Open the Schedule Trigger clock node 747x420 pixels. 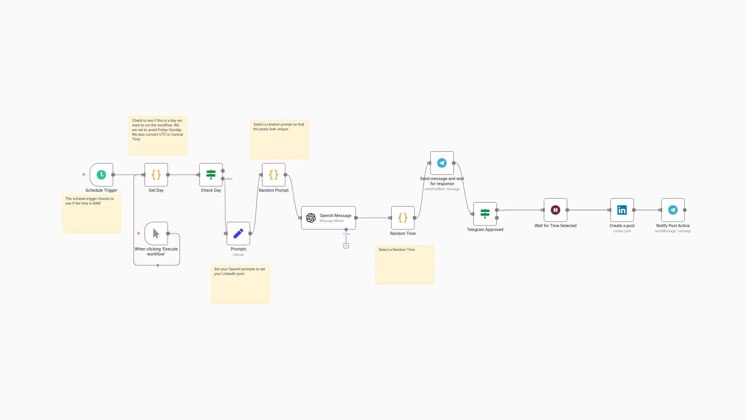pos(101,175)
